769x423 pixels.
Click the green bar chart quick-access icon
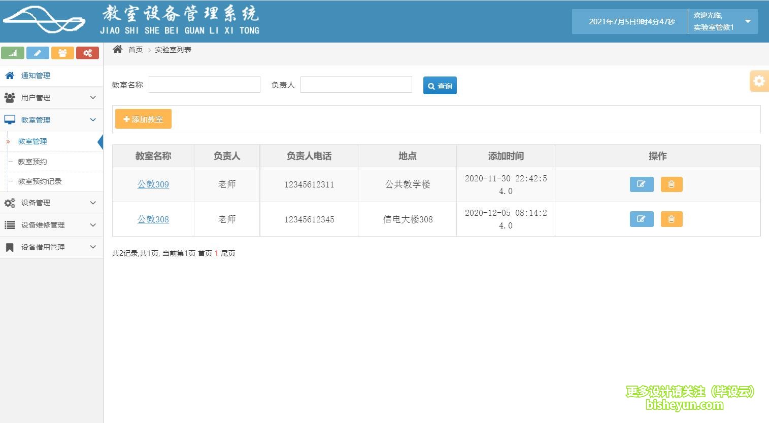(x=13, y=53)
